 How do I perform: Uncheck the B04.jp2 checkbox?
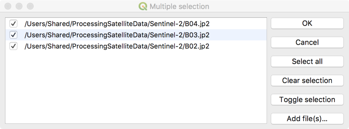[13, 24]
